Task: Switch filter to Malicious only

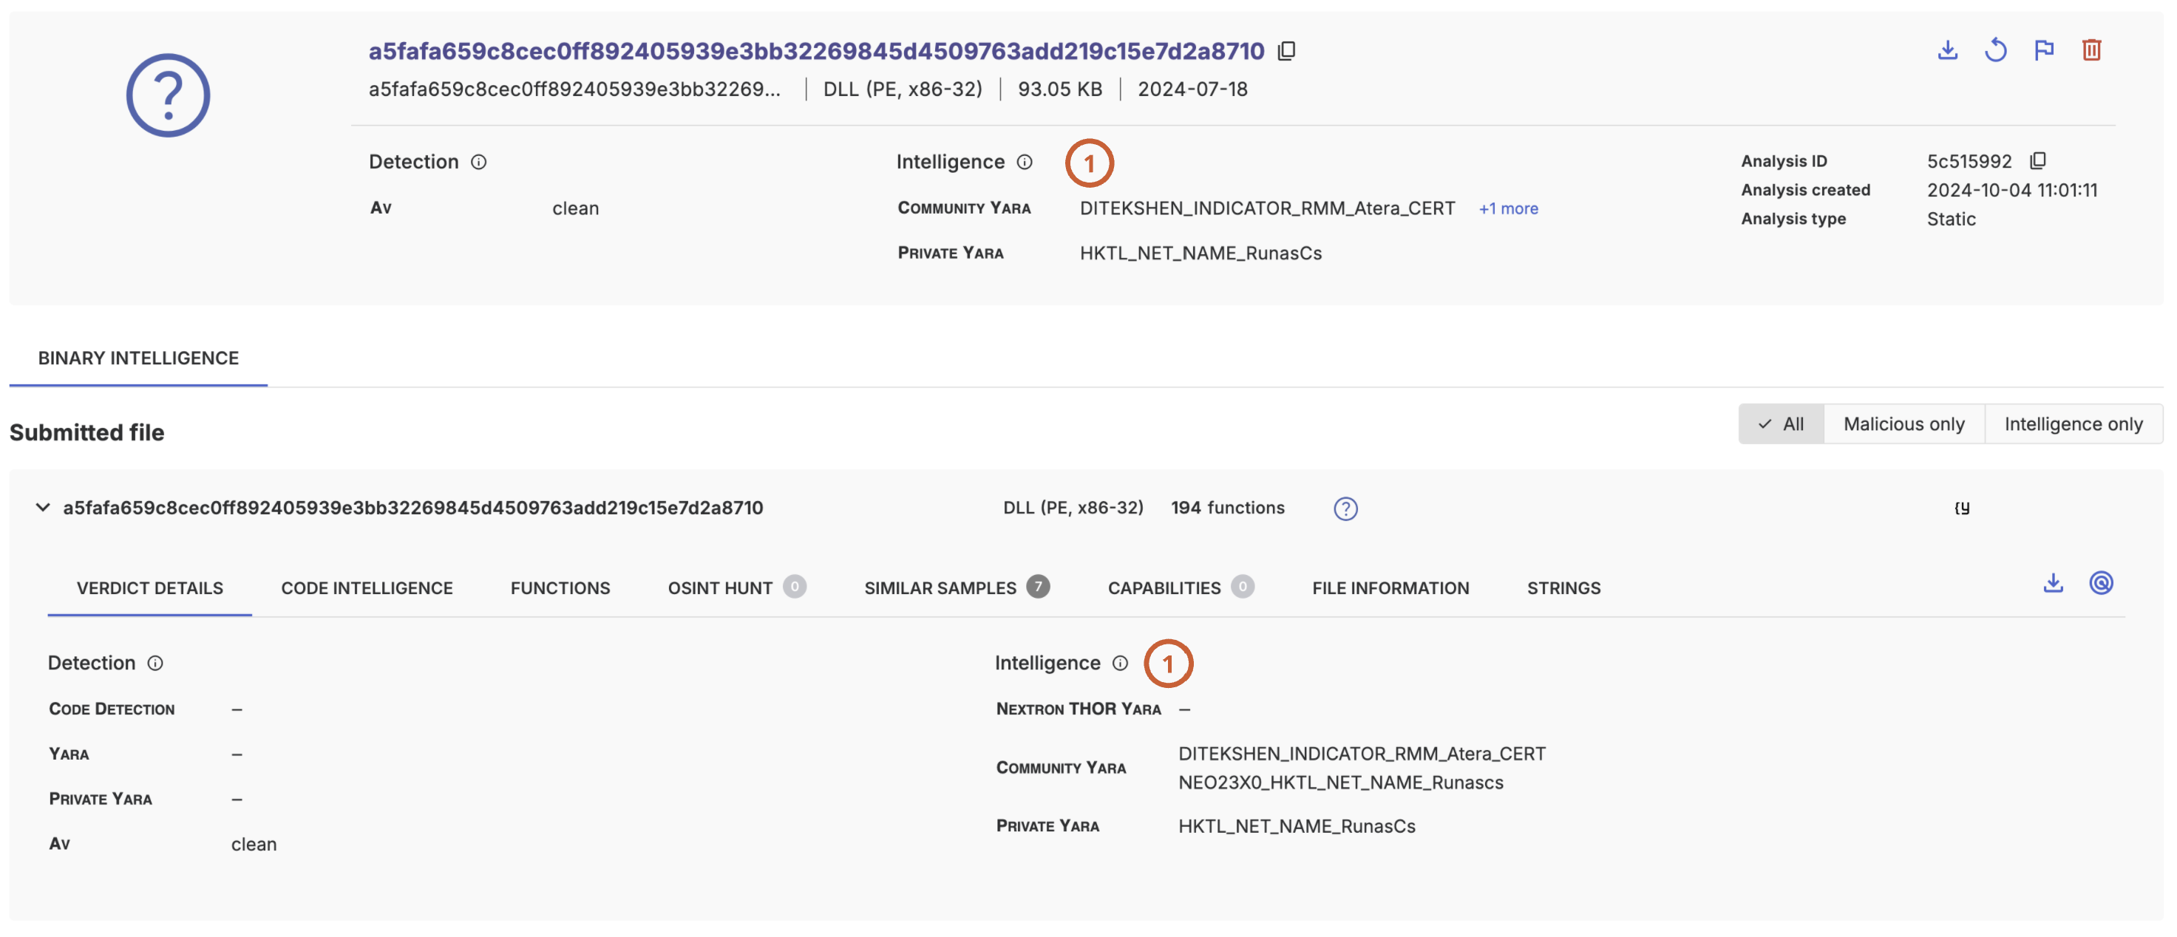Action: [1903, 424]
